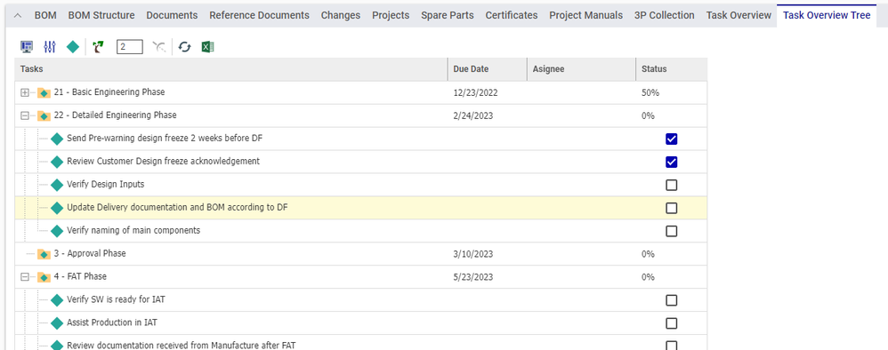The height and width of the screenshot is (350, 888).
Task: Click folder icon of Approval Phase
Action: coord(44,254)
